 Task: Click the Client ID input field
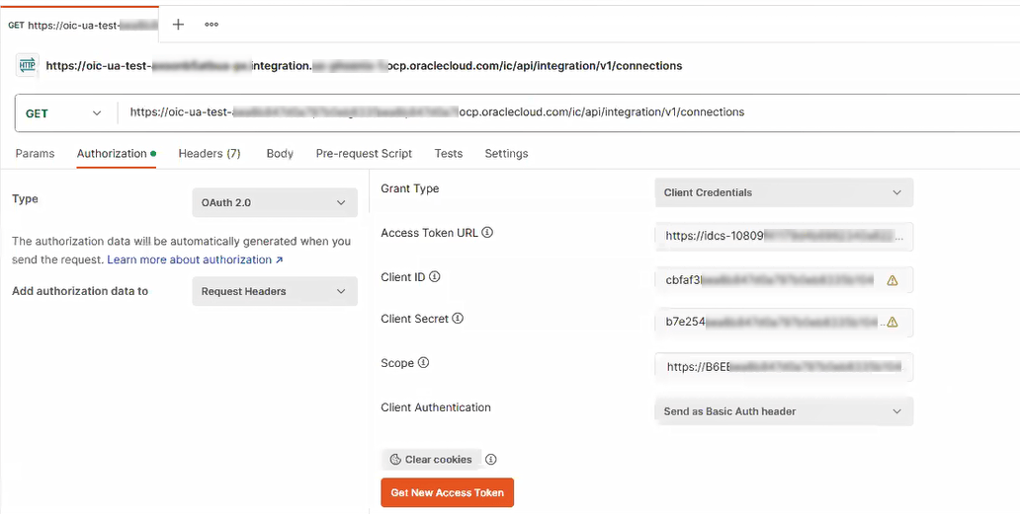(784, 280)
